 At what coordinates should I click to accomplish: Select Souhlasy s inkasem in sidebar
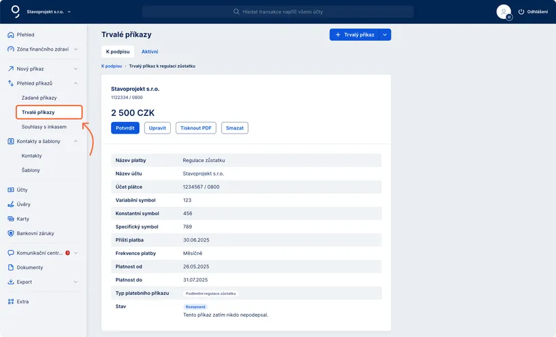point(44,127)
